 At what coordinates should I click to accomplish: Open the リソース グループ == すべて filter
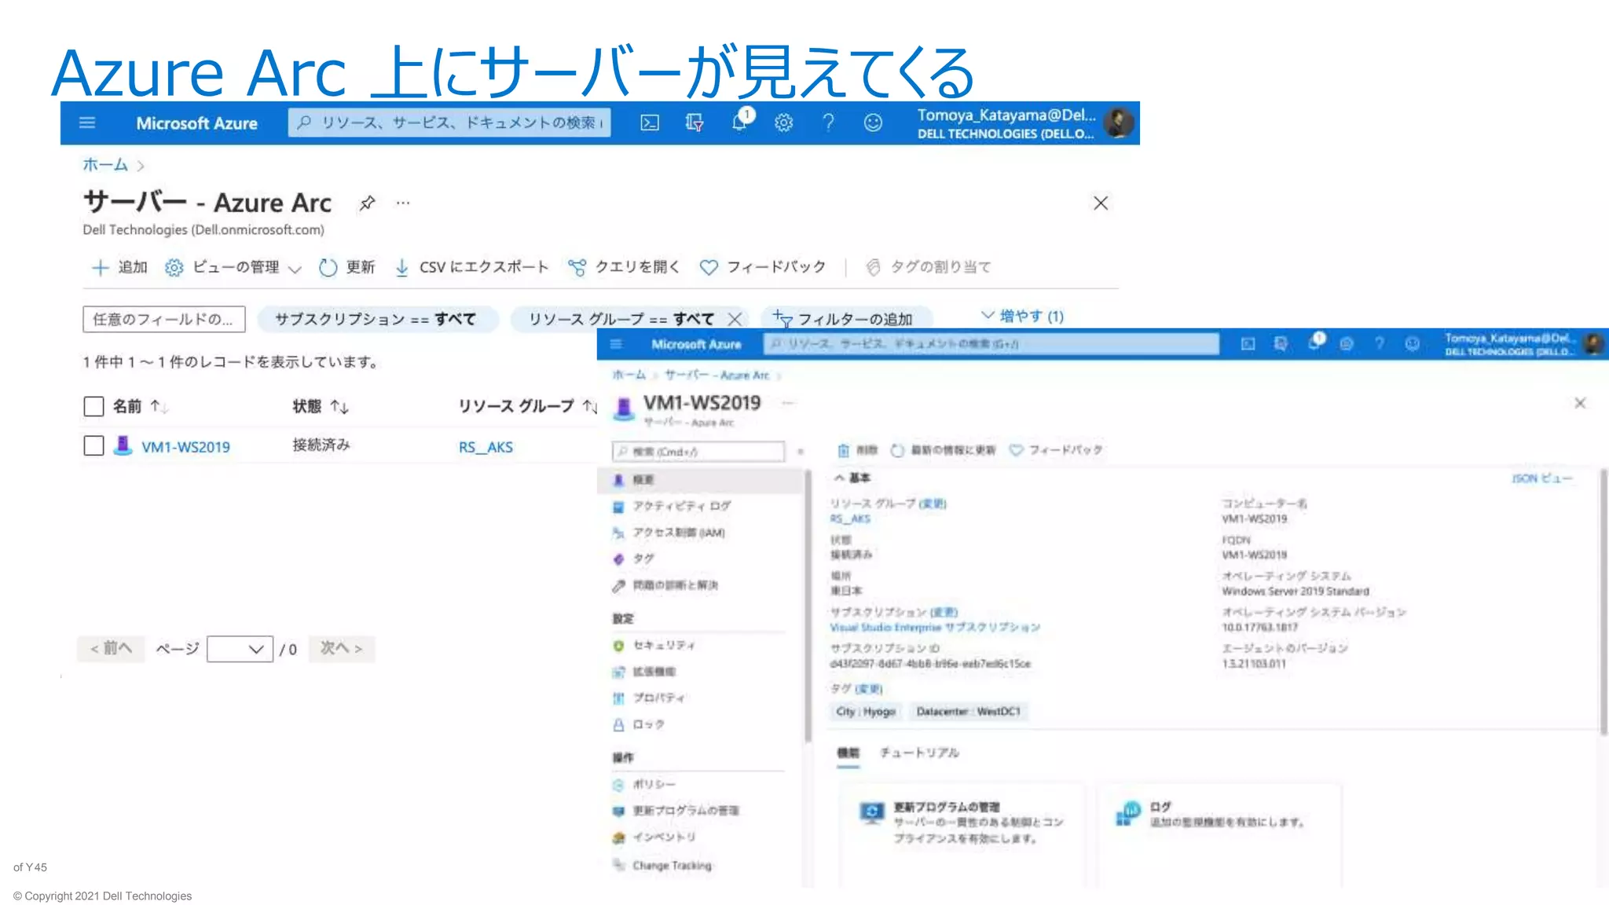[621, 319]
